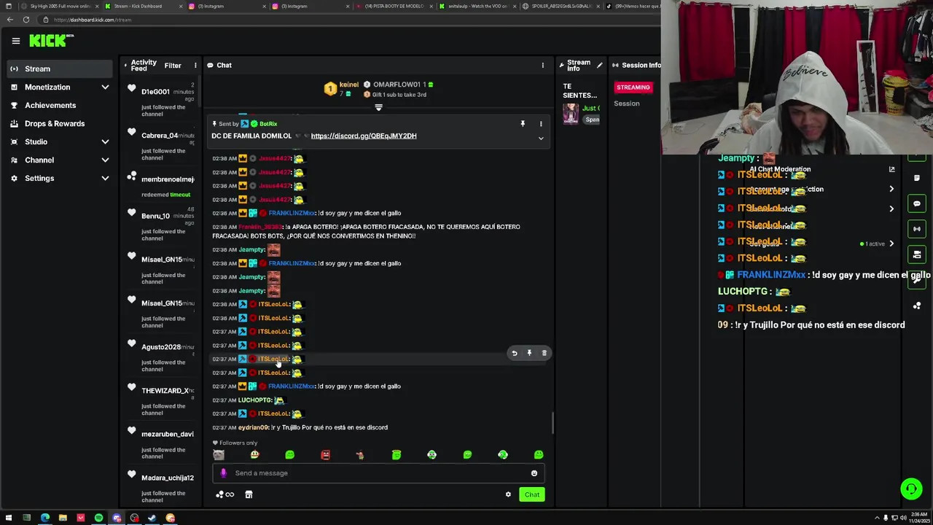This screenshot has height=525, width=933.
Task: Click the LUCHOPTG username in chat
Action: (254, 400)
